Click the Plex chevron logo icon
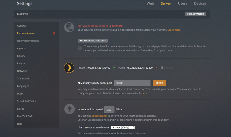The width and height of the screenshot is (231, 137). point(69,68)
